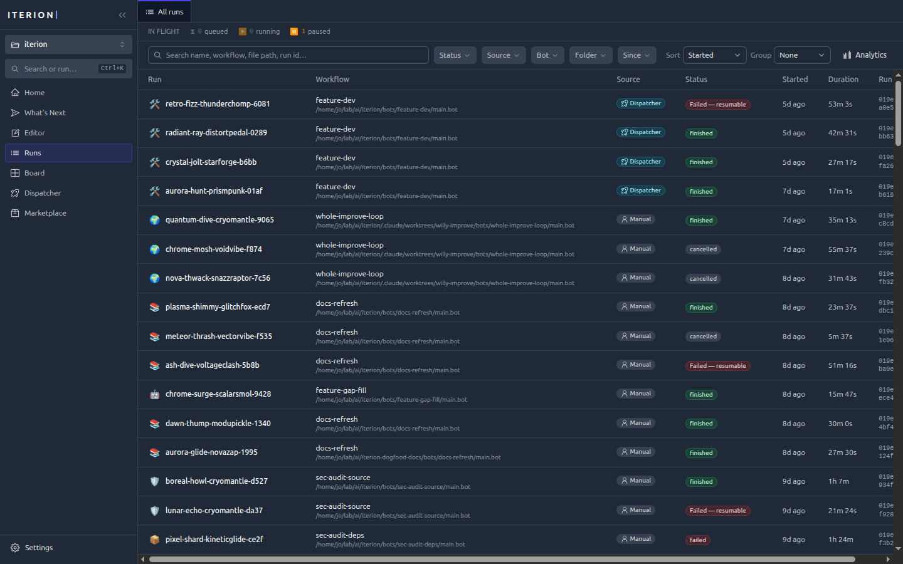
Task: Focus the runs search name field
Action: click(x=288, y=55)
